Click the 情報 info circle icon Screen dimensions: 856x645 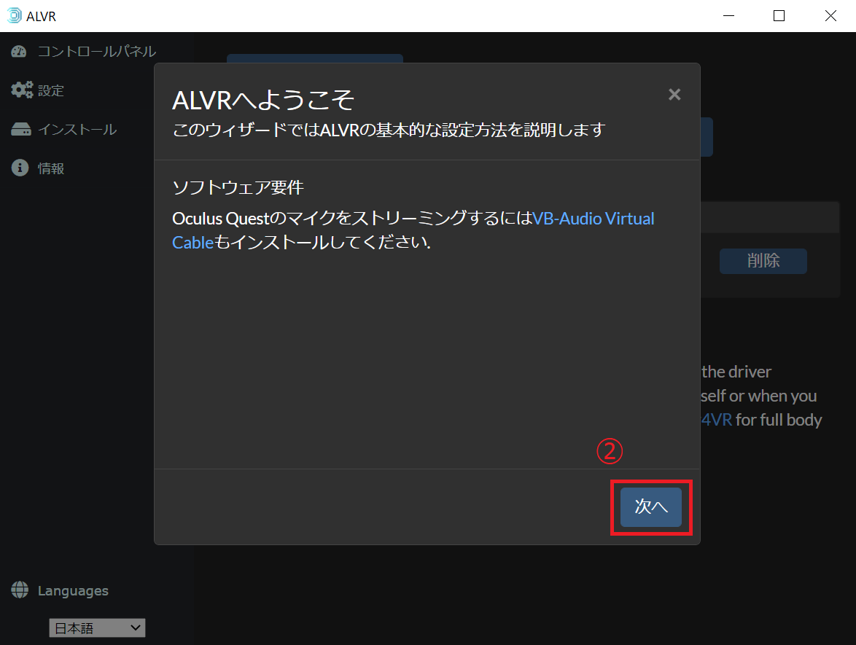tap(20, 168)
